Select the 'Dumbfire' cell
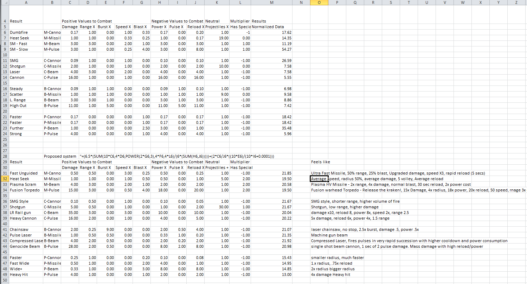This screenshot has width=527, height=284. 18,32
